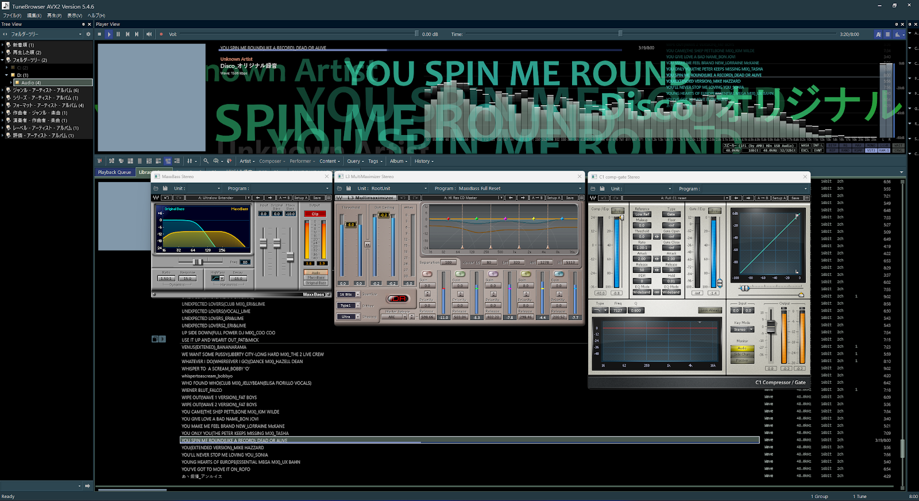919x501 pixels.
Task: Open preset file in L3 MultiMaximizer window
Action: (x=339, y=188)
